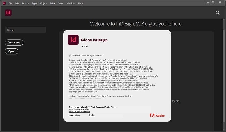This screenshot has width=226, height=132.
Task: Maximize the InDesign window
Action: click(x=213, y=2)
